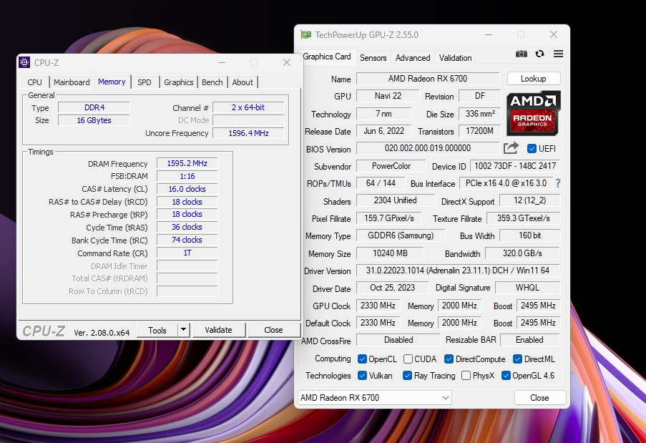Toggle the CUDA checkbox

[408, 359]
